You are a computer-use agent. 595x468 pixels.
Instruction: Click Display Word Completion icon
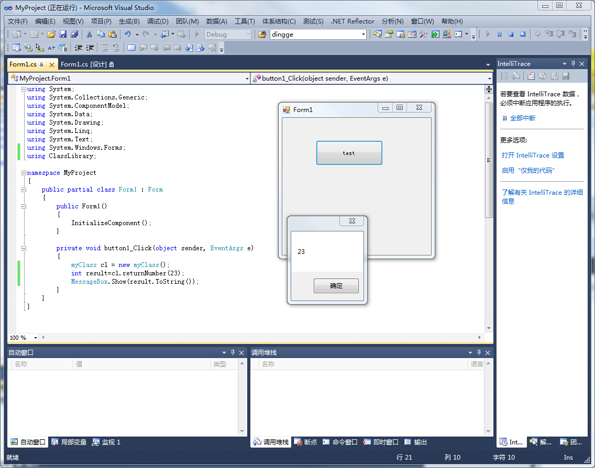(51, 48)
